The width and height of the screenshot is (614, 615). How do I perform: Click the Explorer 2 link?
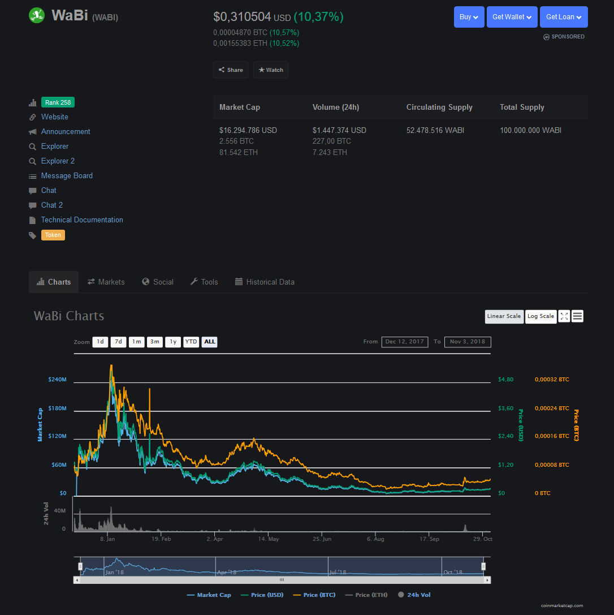(58, 161)
